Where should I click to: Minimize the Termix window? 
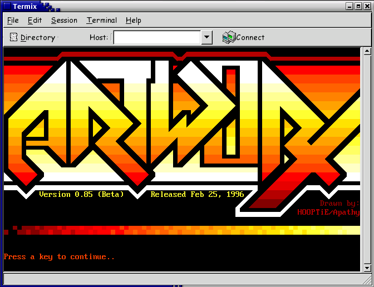[x=350, y=6]
